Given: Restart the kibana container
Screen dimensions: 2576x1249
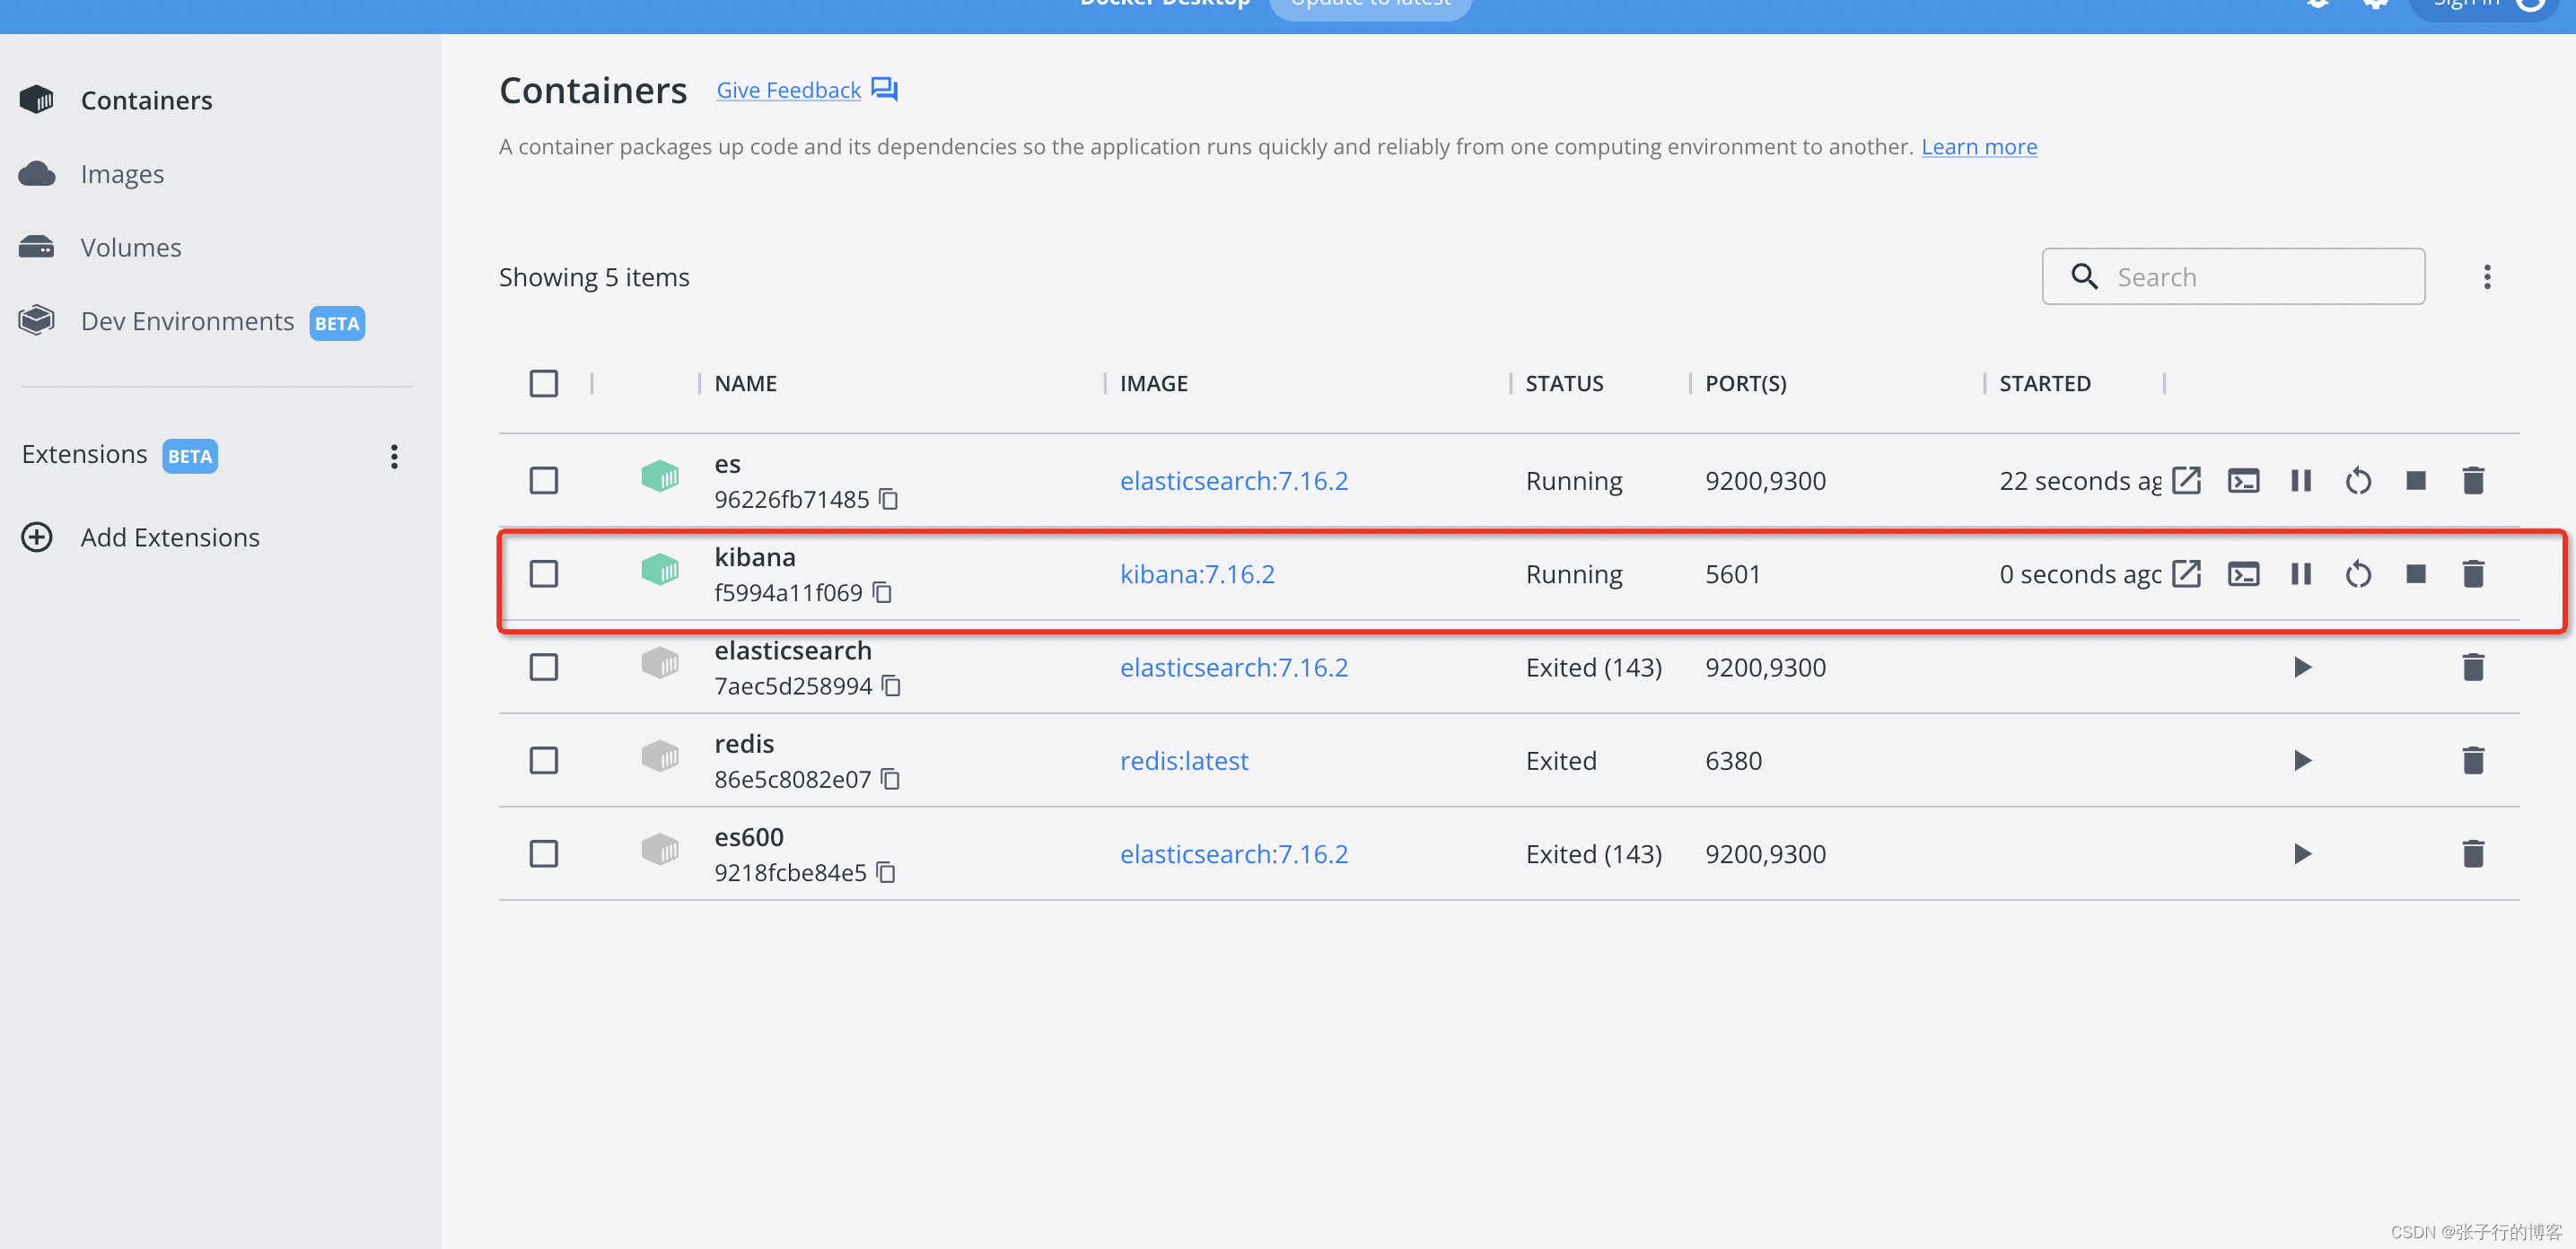Looking at the screenshot, I should pos(2358,574).
